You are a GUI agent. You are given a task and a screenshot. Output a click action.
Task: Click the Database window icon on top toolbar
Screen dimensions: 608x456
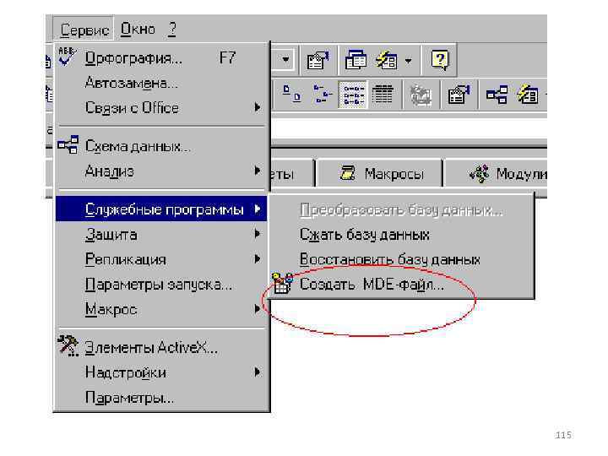tap(356, 60)
